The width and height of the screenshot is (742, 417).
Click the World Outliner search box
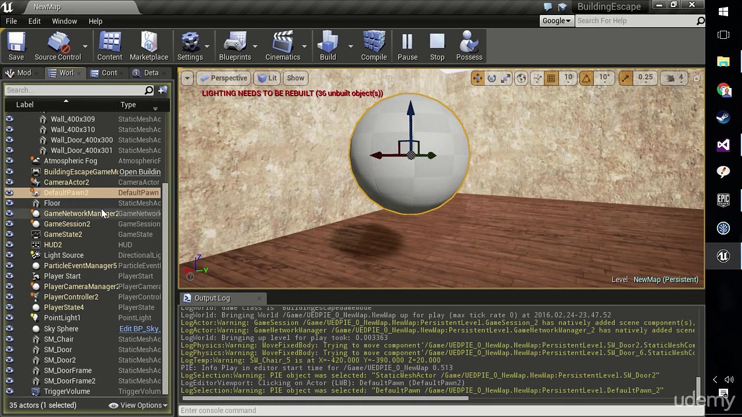[x=74, y=90]
